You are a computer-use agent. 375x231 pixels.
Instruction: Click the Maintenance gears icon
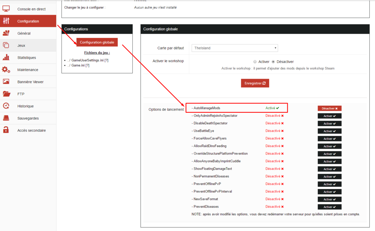tap(6, 70)
